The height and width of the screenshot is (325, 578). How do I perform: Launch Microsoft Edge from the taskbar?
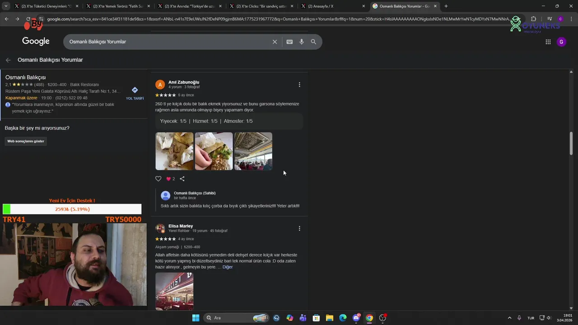tap(343, 318)
